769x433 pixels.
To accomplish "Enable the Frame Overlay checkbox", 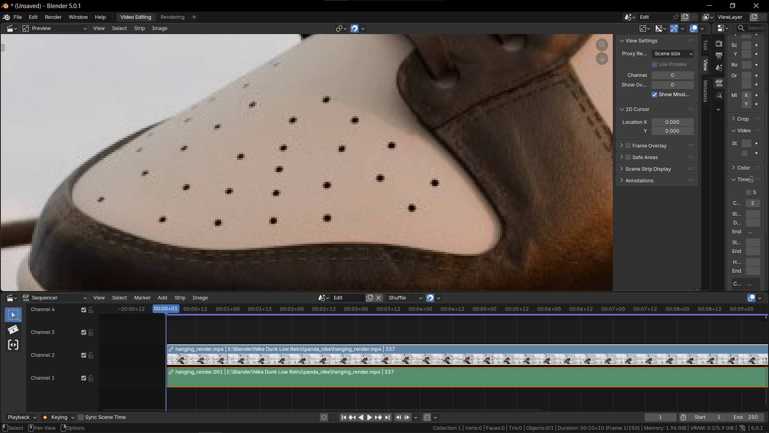I will coord(628,146).
